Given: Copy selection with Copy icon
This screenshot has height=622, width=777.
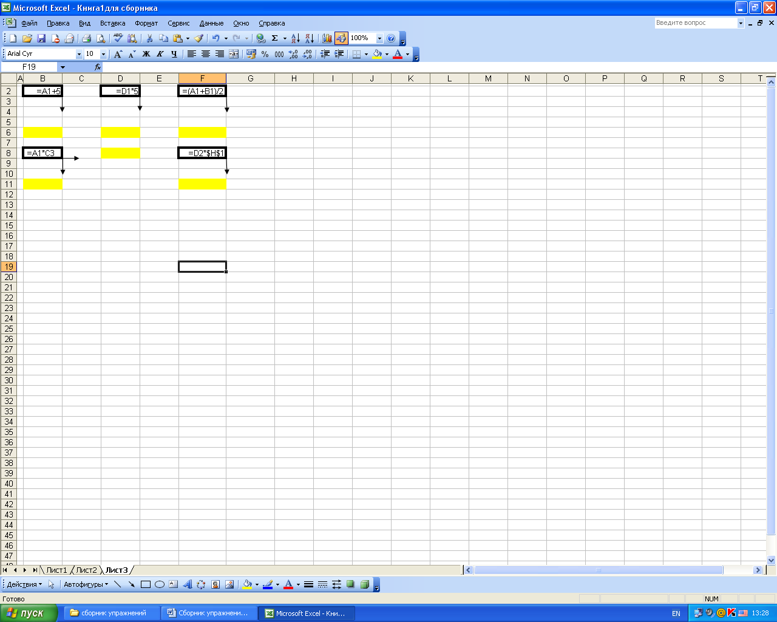Looking at the screenshot, I should click(163, 38).
